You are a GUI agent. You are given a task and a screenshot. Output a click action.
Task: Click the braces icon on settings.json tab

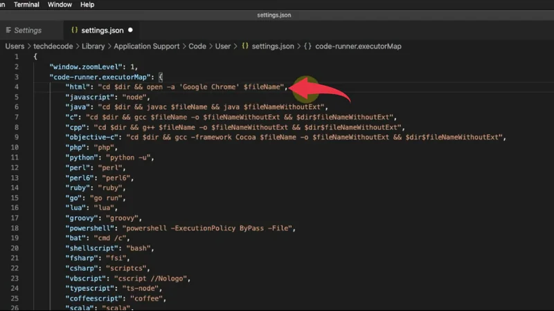point(73,30)
